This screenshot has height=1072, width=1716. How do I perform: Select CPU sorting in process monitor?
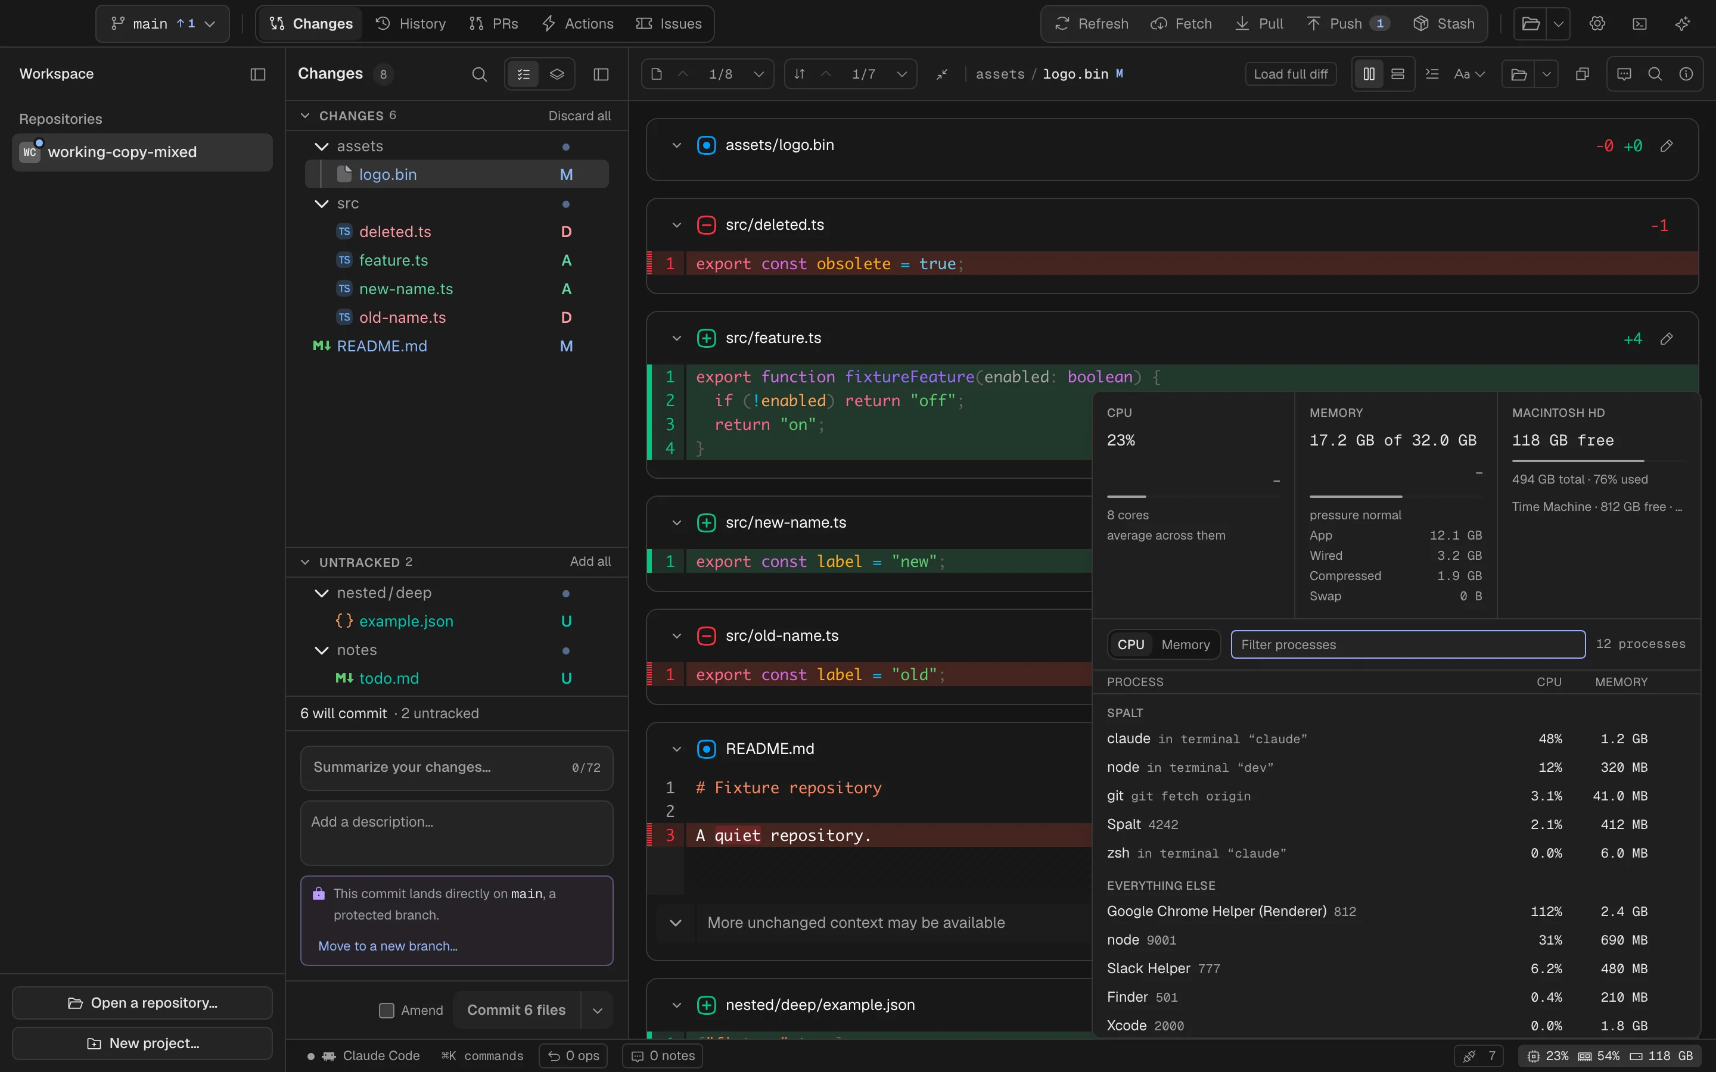pos(1131,644)
